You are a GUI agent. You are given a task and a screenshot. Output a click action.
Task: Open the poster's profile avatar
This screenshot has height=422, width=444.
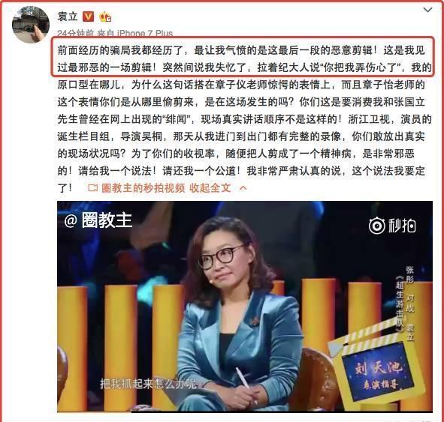click(31, 24)
